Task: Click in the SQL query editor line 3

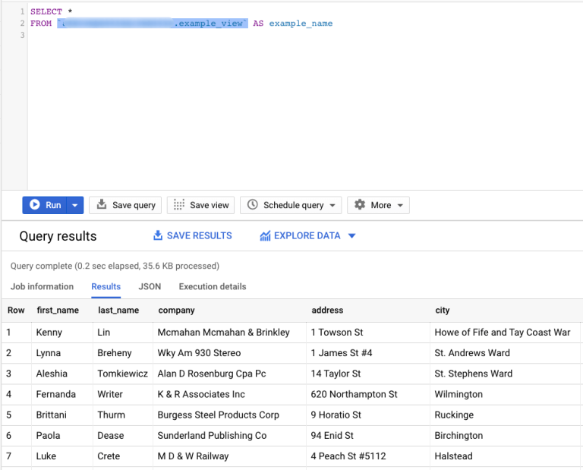Action: (x=152, y=36)
